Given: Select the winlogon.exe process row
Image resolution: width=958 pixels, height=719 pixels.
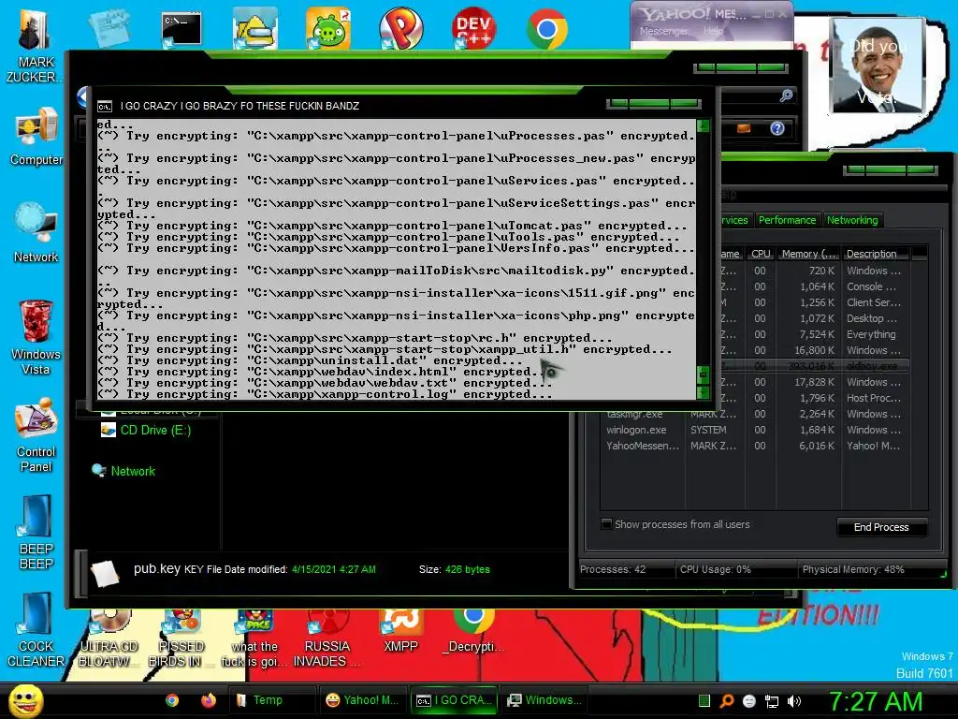Looking at the screenshot, I should (x=755, y=430).
